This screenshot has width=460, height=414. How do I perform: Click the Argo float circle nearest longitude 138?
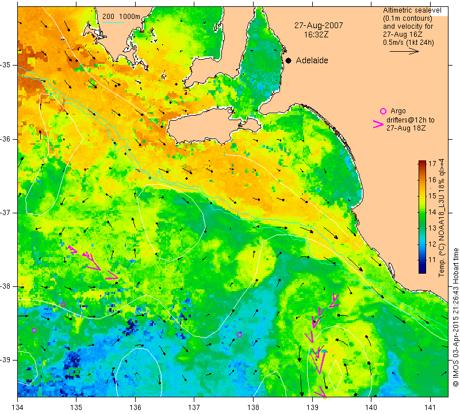[x=239, y=335]
